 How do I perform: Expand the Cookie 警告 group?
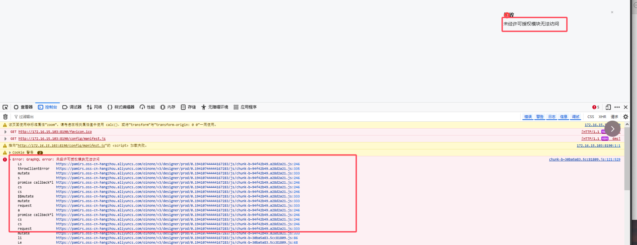pyautogui.click(x=10, y=152)
